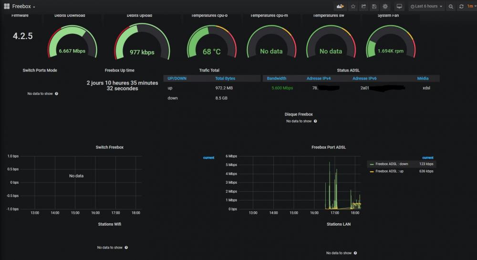Open dashboard settings gear
Viewport: 477px width, 260px height.
(x=385, y=6)
